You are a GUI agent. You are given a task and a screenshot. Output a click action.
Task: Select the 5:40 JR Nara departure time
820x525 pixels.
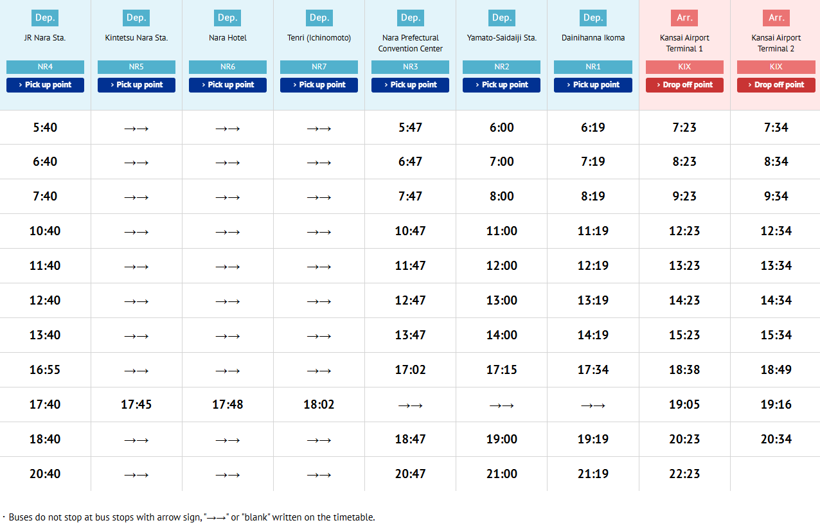click(x=45, y=127)
